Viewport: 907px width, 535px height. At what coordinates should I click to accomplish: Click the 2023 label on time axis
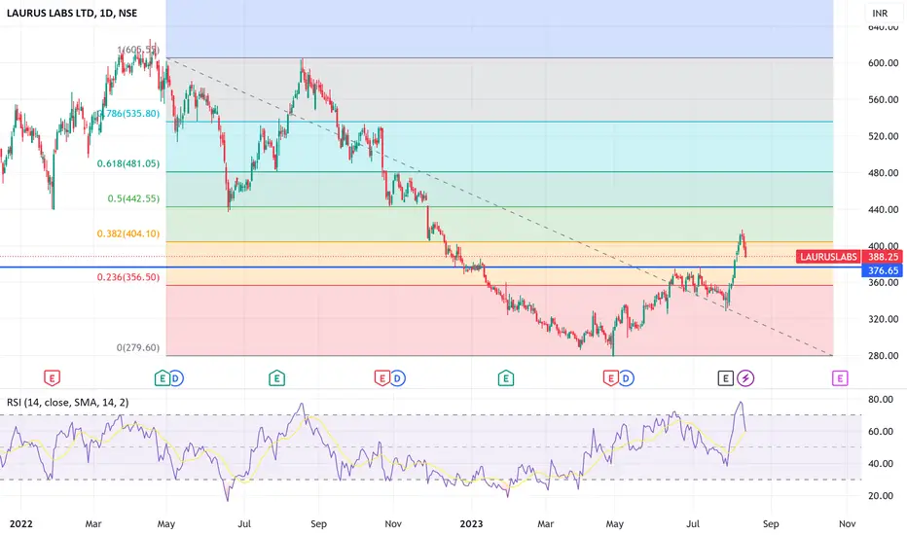click(471, 523)
